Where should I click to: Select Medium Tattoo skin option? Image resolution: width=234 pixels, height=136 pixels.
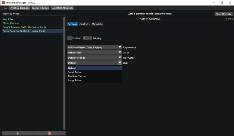(94, 76)
